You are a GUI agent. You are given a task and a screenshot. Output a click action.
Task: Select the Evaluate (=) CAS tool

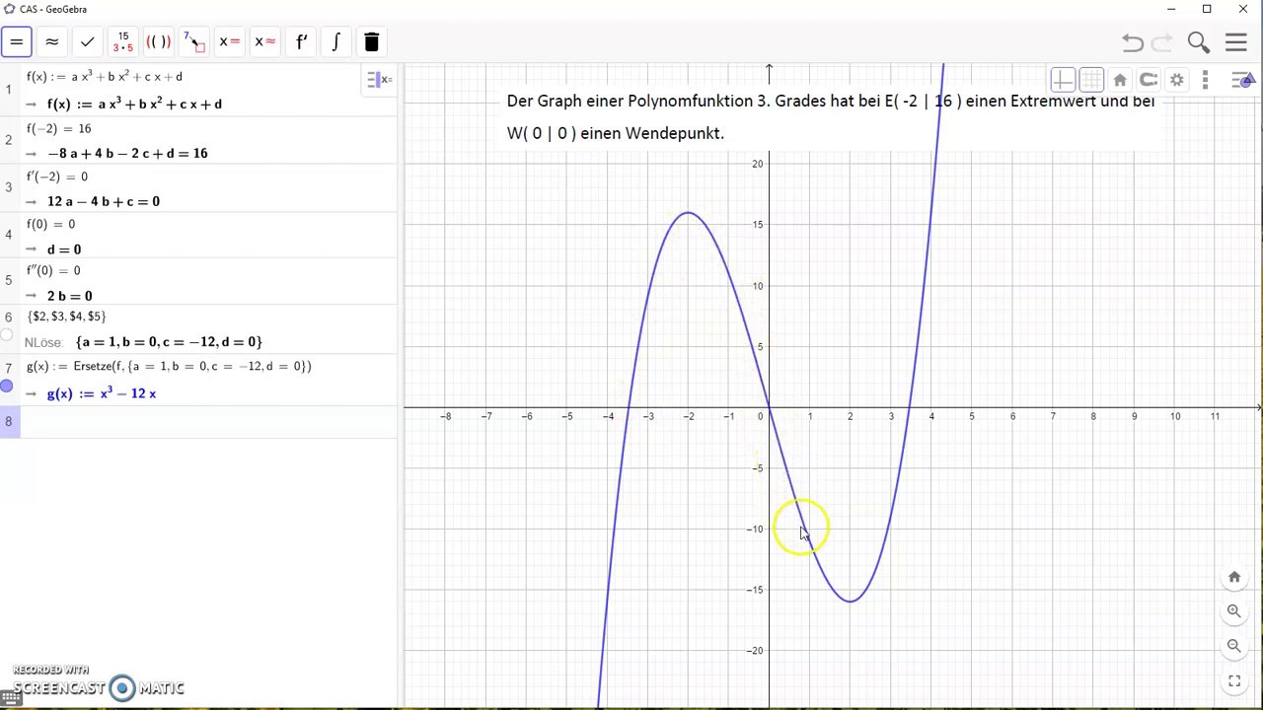tap(17, 42)
